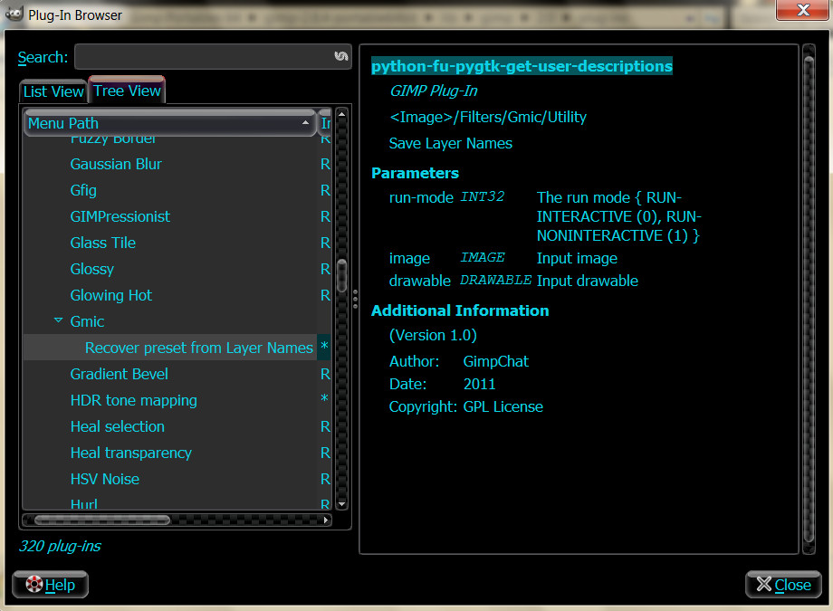833x611 pixels.
Task: Click the (Version 1.0) text
Action: (x=433, y=335)
